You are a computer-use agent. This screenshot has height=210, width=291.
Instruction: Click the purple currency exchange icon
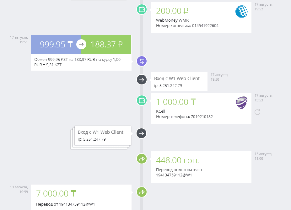coord(142,61)
